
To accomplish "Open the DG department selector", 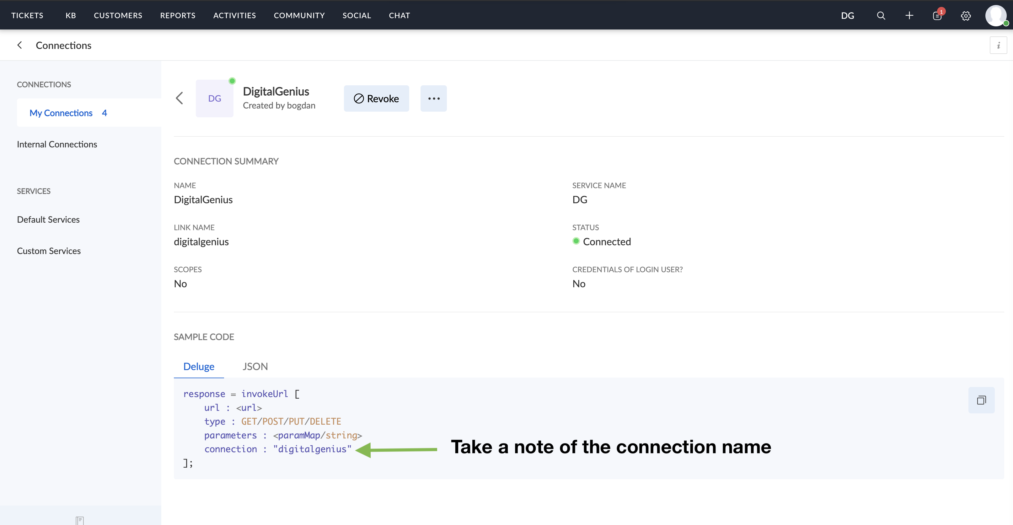I will [x=847, y=15].
